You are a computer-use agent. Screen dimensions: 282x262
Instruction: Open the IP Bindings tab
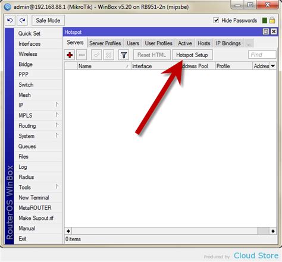pyautogui.click(x=228, y=43)
